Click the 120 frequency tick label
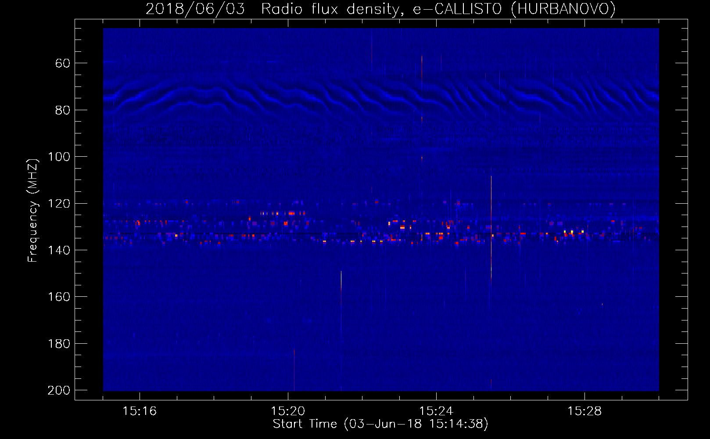Viewport: 710px width, 439px height. click(x=59, y=204)
